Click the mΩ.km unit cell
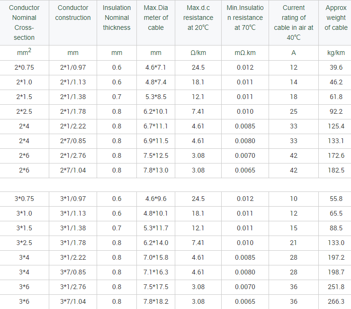 245,53
